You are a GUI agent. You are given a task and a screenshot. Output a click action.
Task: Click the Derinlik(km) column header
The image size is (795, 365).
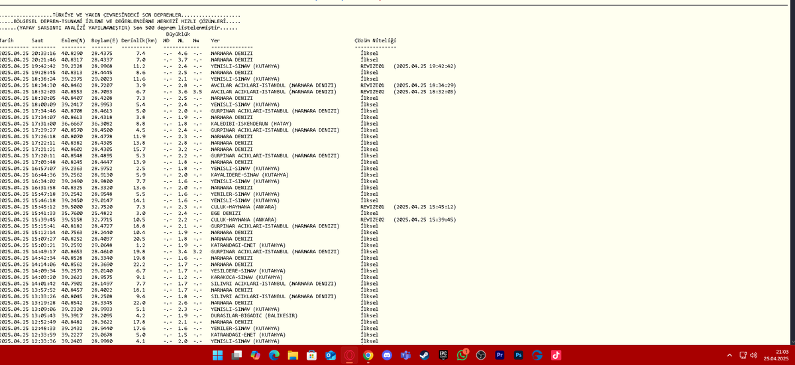(x=139, y=40)
